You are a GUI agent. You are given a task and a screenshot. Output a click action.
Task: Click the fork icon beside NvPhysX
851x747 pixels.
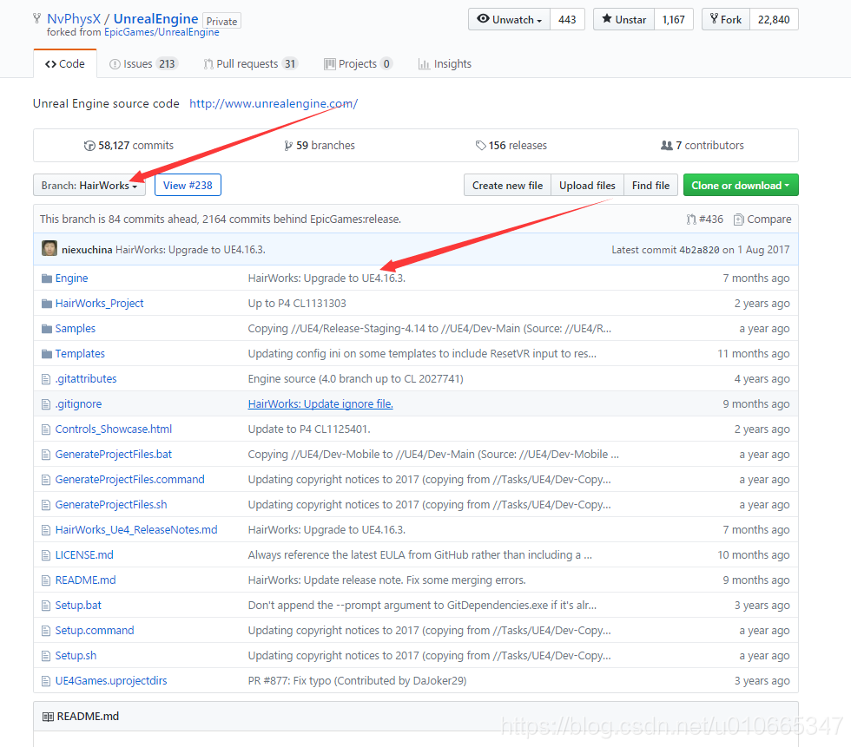click(x=36, y=19)
